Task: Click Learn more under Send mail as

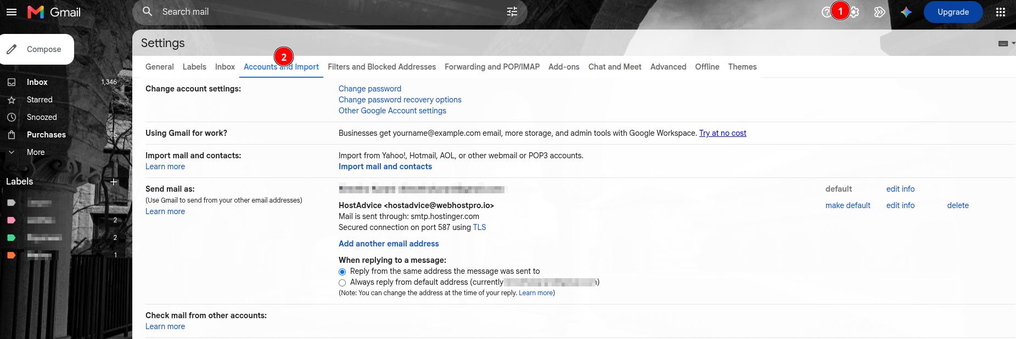Action: point(165,211)
